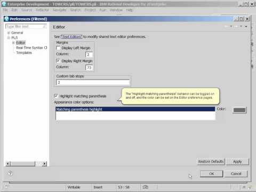The height and width of the screenshot is (192, 256).
Task: Open the help question mark icon
Action: click(x=10, y=173)
